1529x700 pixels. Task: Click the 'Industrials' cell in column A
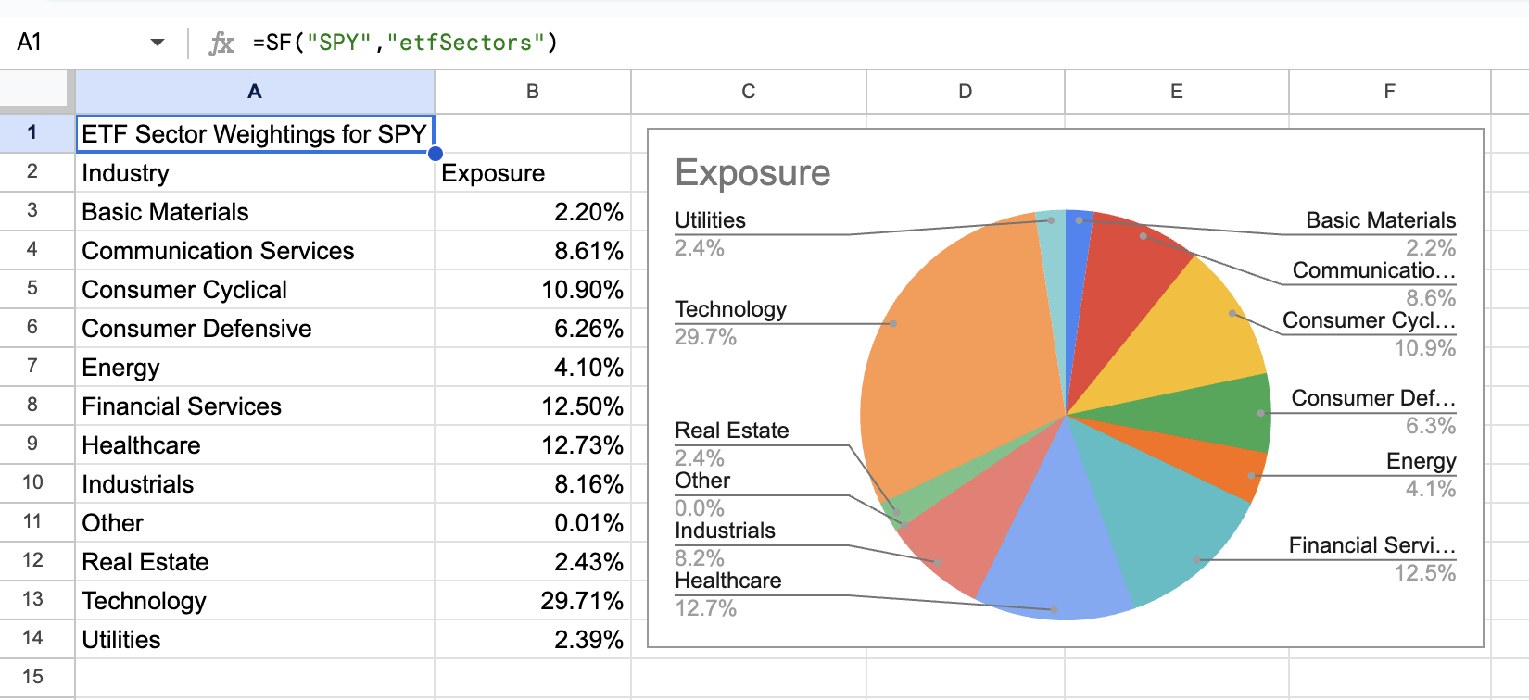(x=255, y=484)
